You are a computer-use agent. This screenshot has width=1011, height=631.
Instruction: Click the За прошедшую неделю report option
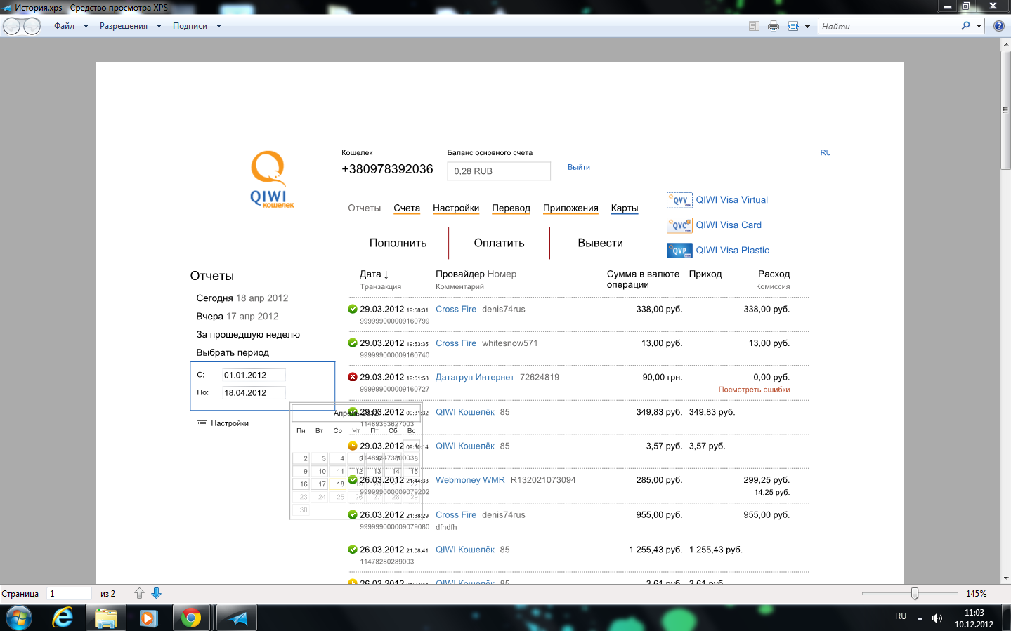[248, 335]
